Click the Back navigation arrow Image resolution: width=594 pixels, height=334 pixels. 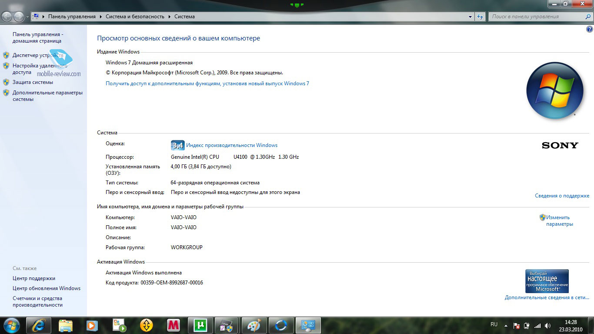tap(7, 17)
